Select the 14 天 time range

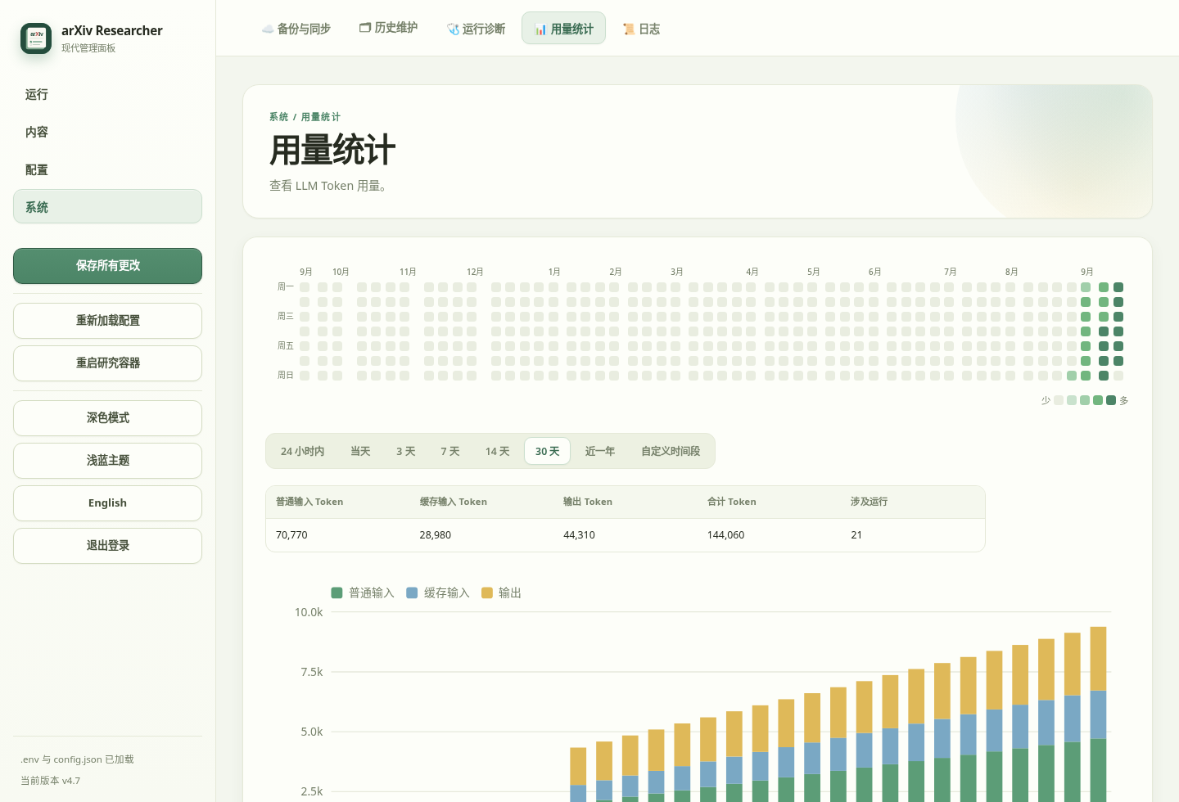point(497,451)
